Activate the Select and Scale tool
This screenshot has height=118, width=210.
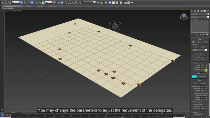tap(43, 3)
